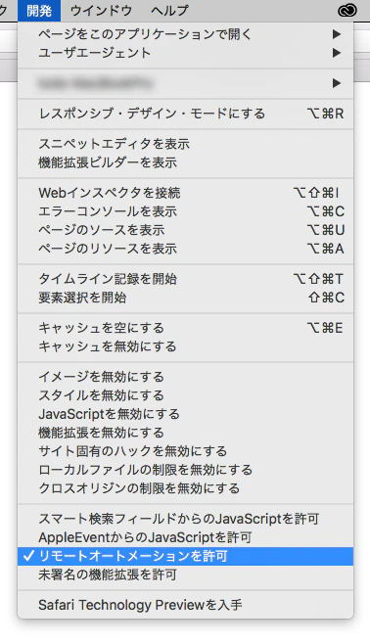Select キャッシュを空にする
Image resolution: width=370 pixels, height=644 pixels.
tap(185, 328)
